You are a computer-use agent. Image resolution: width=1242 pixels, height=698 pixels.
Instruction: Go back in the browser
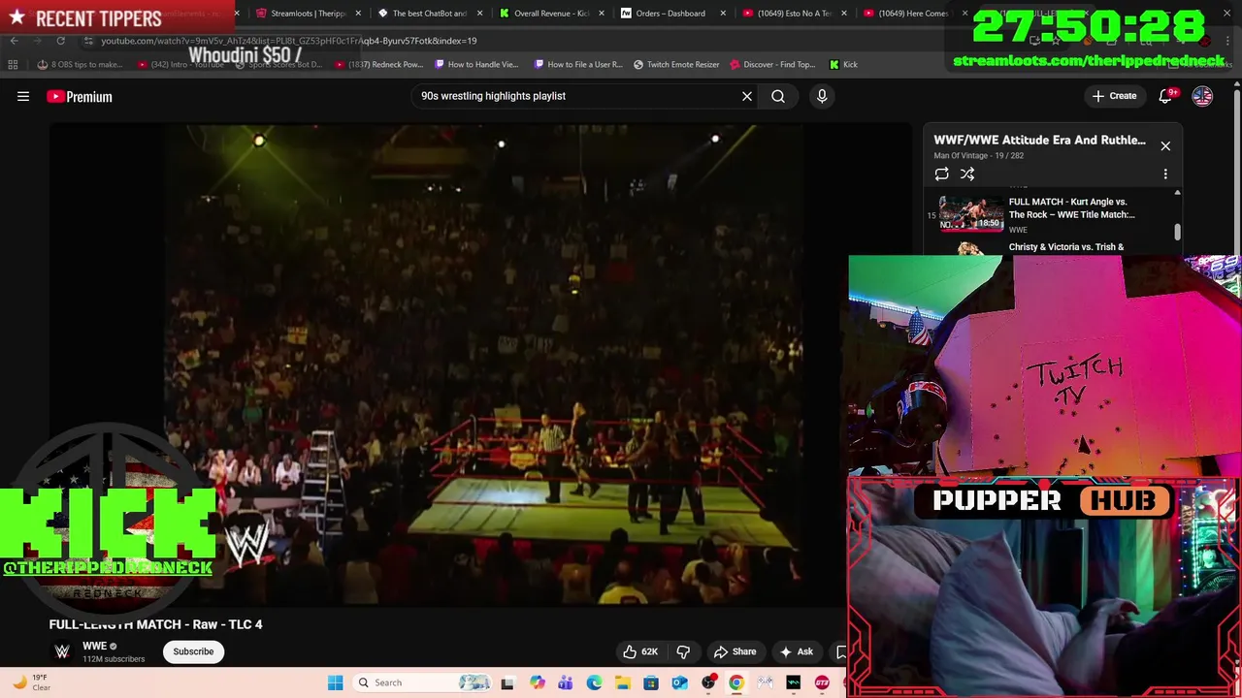tap(14, 41)
